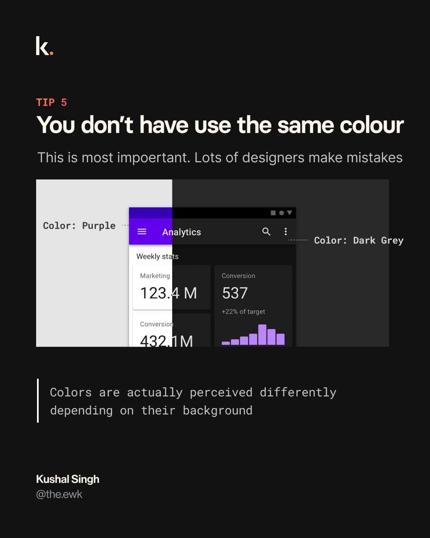Click the orange dot in the logo
Viewport: 430px width, 538px height.
(x=51, y=53)
